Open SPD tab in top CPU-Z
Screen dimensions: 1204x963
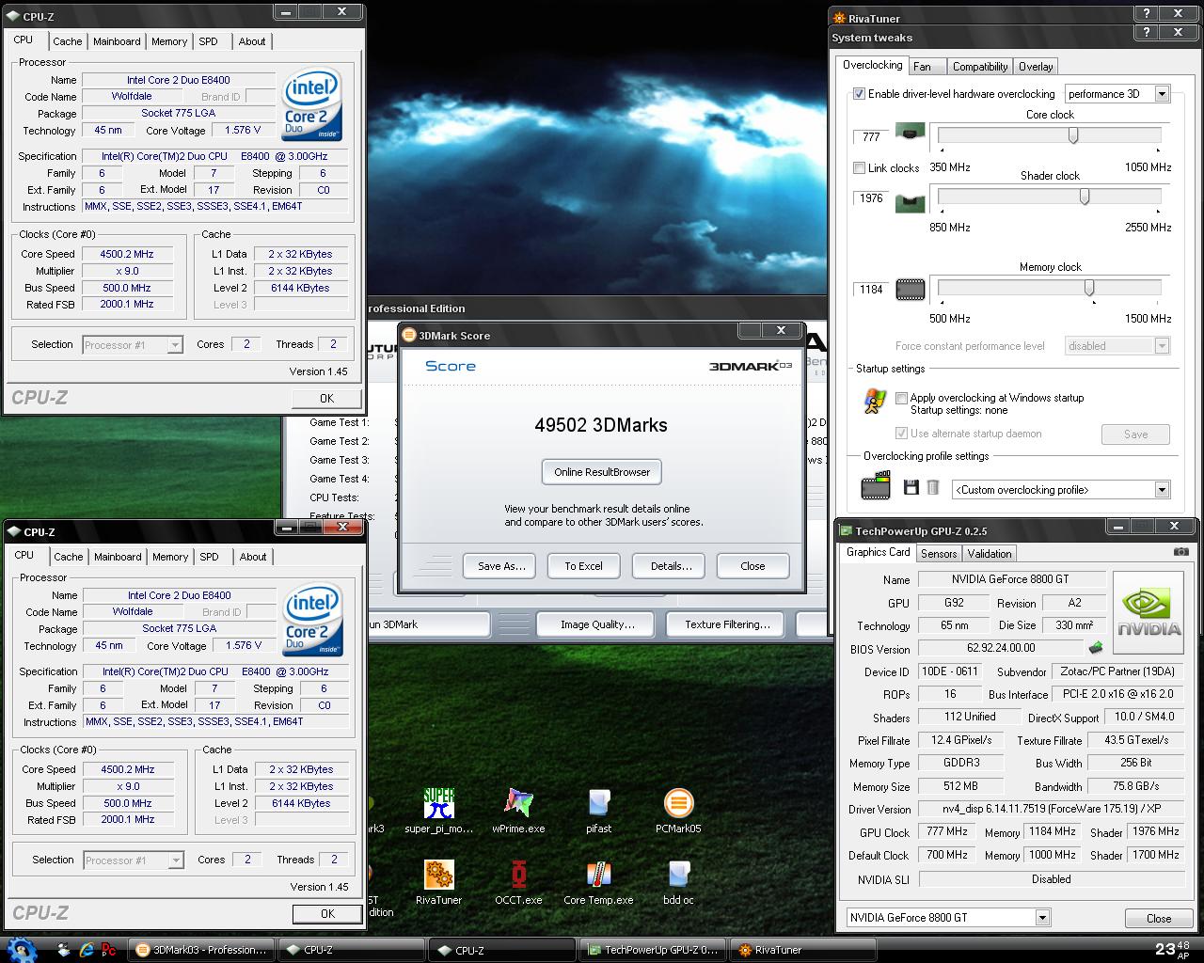pos(209,41)
